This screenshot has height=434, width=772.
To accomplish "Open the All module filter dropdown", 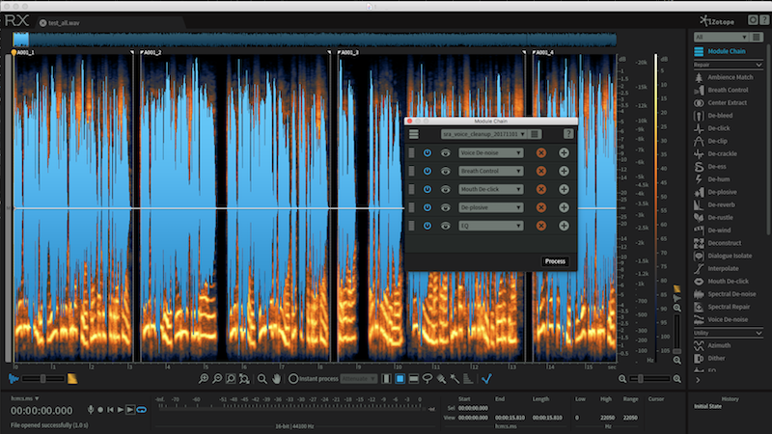I will coord(721,37).
